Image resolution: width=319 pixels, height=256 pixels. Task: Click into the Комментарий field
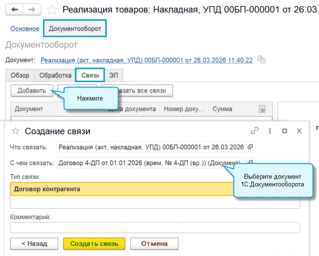click(x=155, y=228)
